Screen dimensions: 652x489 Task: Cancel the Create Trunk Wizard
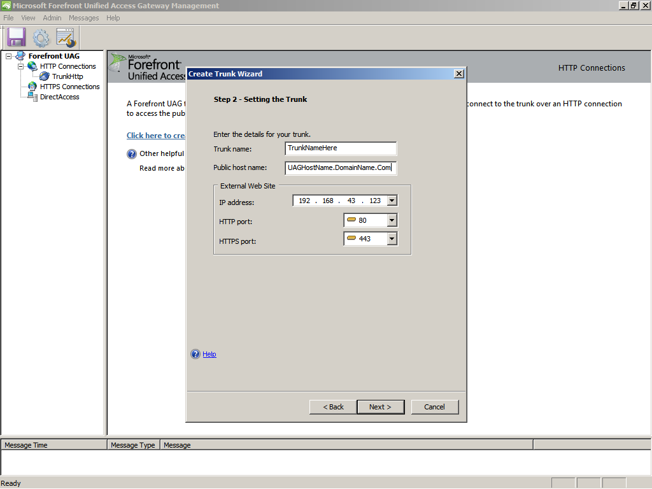[x=434, y=407]
